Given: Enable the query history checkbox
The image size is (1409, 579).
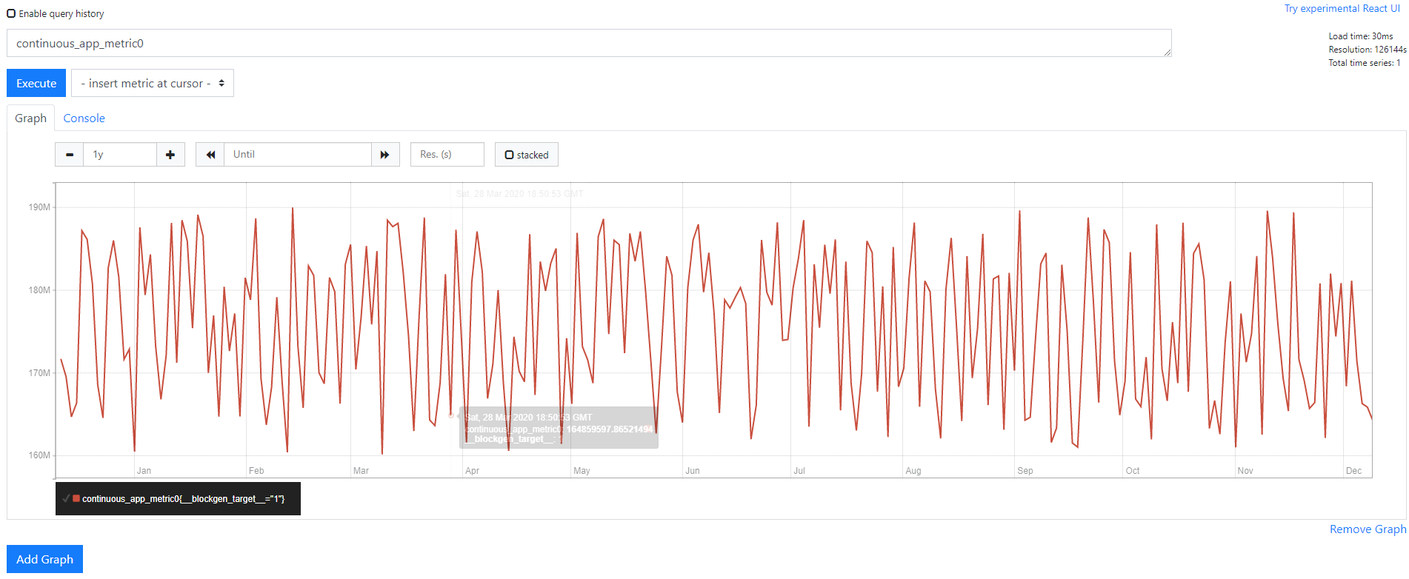Looking at the screenshot, I should [11, 13].
